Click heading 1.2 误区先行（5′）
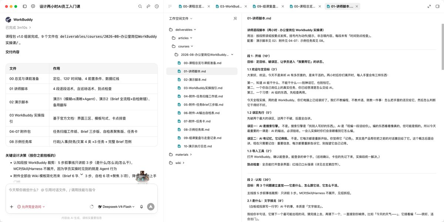Viewport: 444px width, 222px height. coord(259,112)
